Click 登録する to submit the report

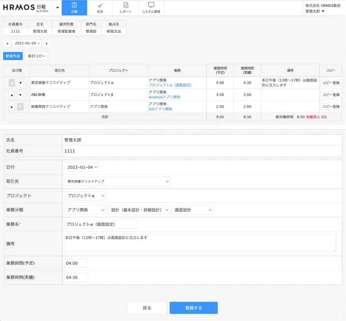194,308
